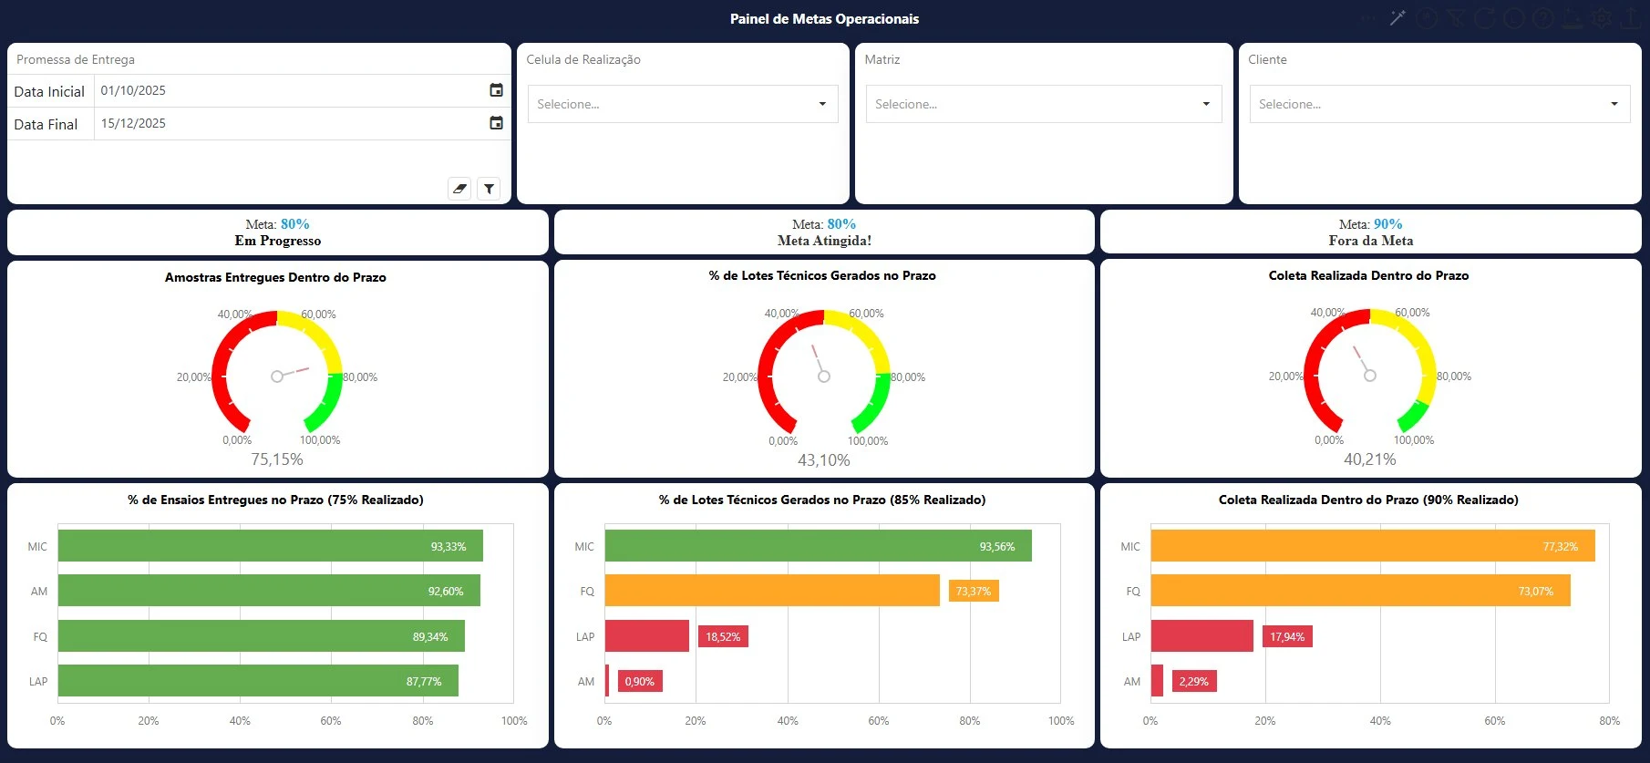
Task: Click the 0,90% AM label
Action: pos(640,681)
